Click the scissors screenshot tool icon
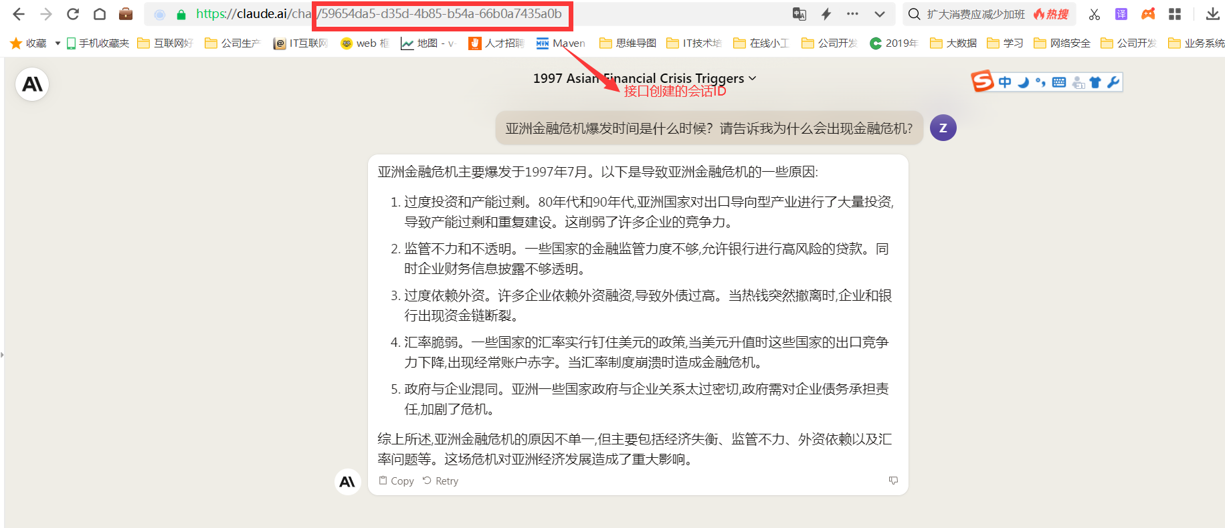The height and width of the screenshot is (528, 1225). coord(1095,14)
